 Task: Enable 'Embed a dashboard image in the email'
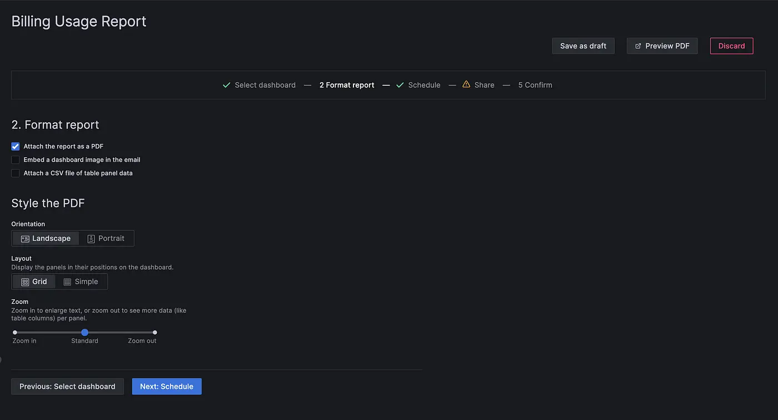point(15,160)
